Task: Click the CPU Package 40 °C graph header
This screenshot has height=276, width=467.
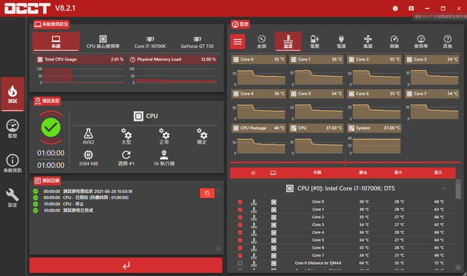Action: (x=259, y=128)
